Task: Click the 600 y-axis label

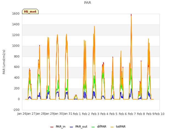Action: click(x=17, y=67)
